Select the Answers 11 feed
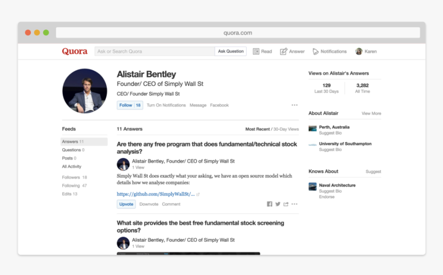The image size is (443, 275). [84, 141]
